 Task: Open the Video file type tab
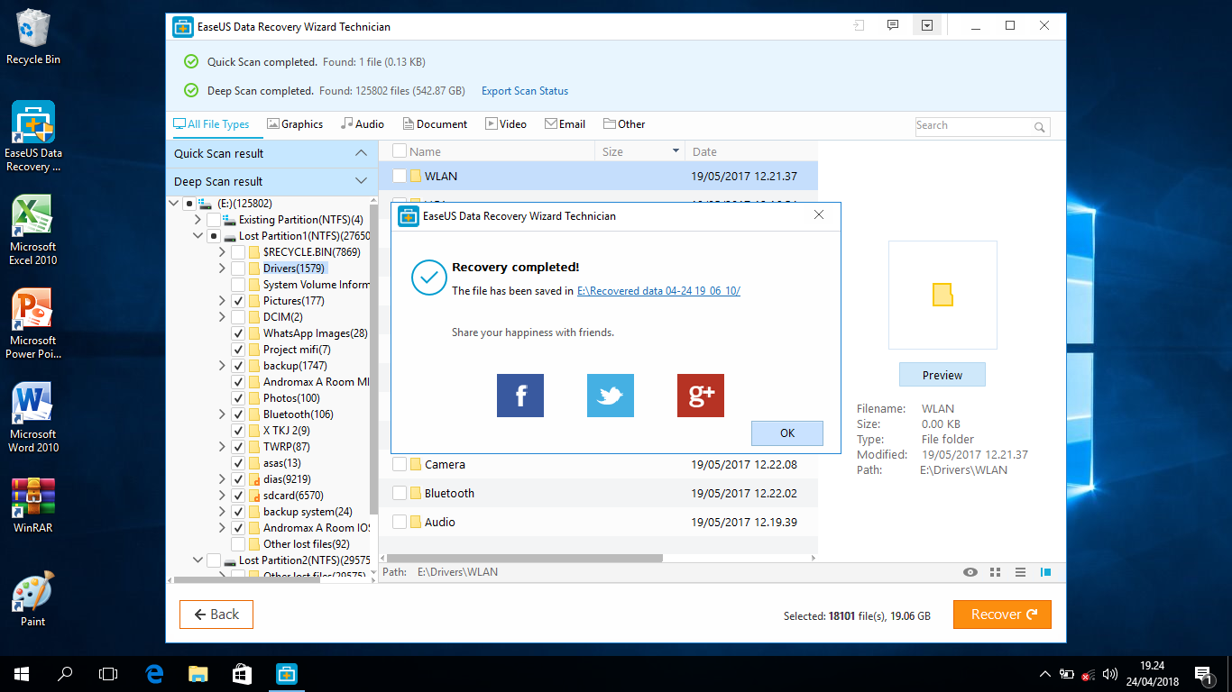(505, 123)
